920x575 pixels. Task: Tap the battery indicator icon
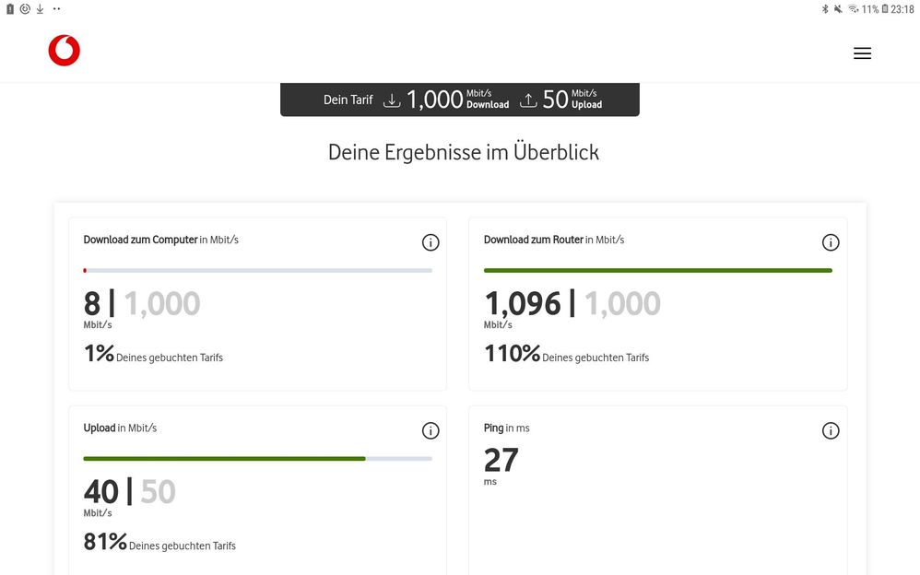[885, 9]
